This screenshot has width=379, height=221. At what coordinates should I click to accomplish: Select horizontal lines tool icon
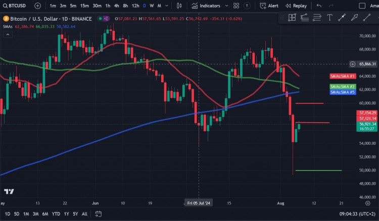[317, 17]
